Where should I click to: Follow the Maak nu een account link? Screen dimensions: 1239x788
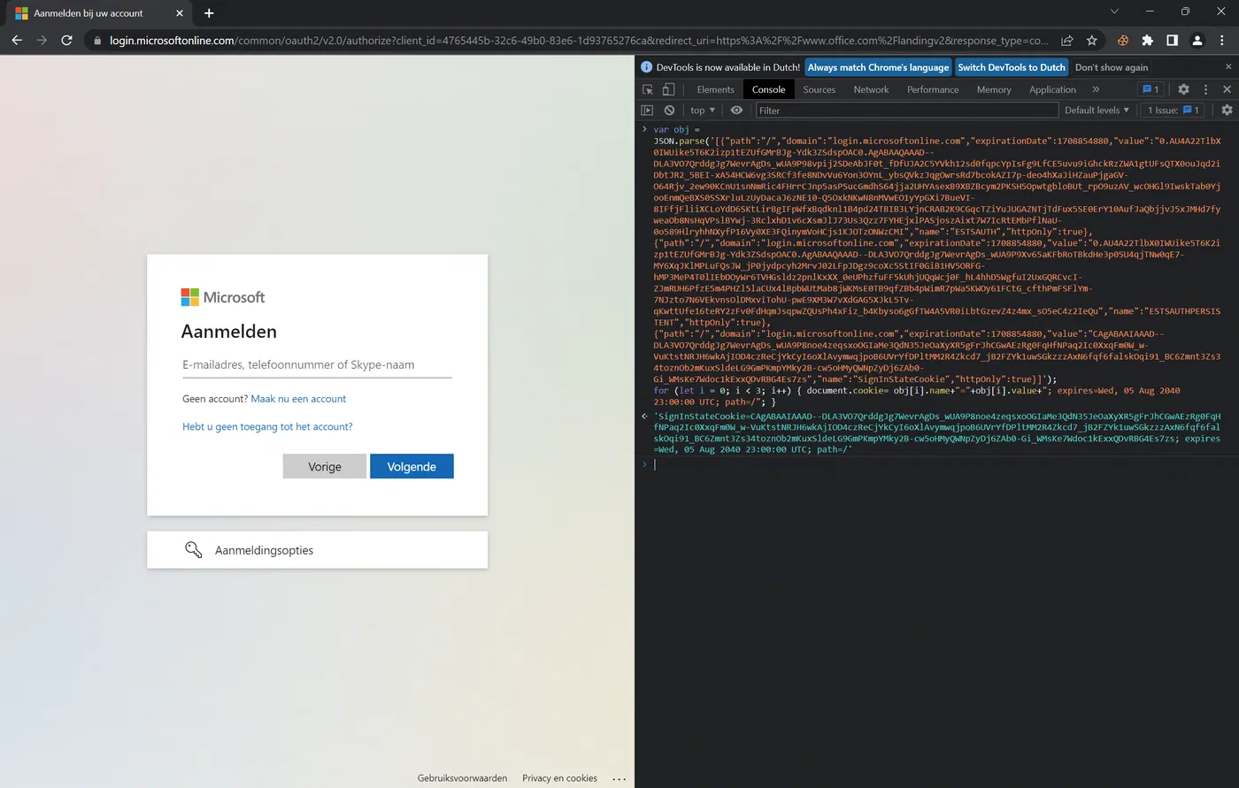click(x=298, y=399)
